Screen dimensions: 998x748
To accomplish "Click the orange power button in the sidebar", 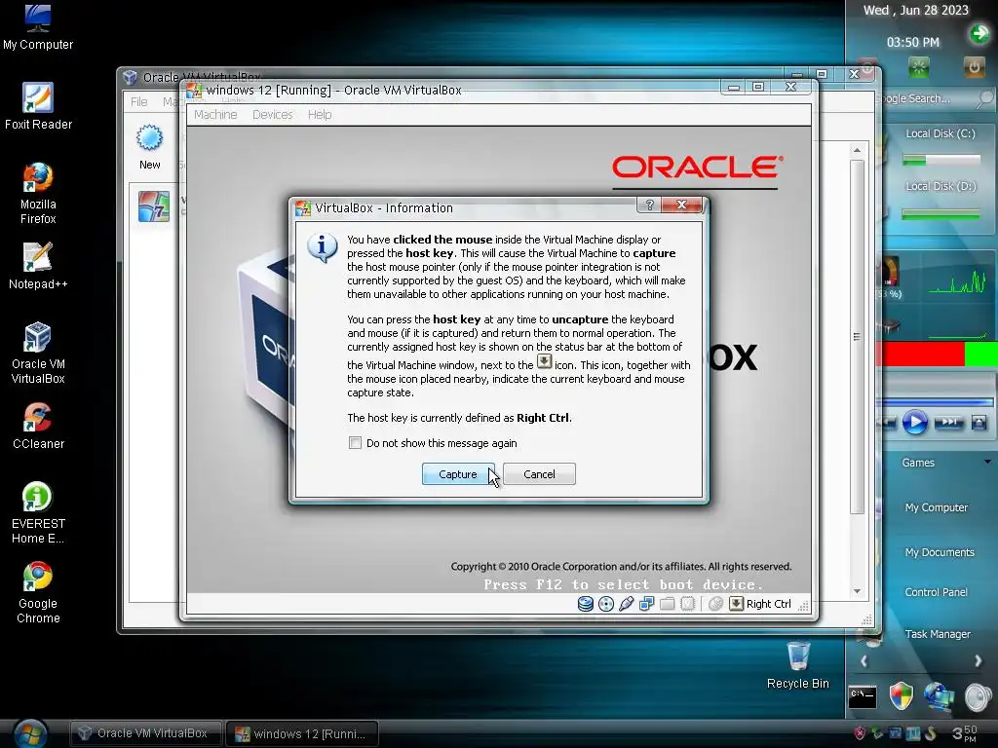I will point(974,66).
